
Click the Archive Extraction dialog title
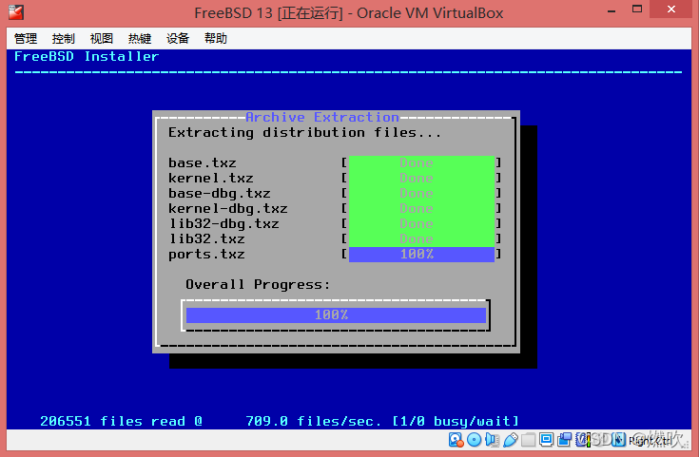(322, 117)
